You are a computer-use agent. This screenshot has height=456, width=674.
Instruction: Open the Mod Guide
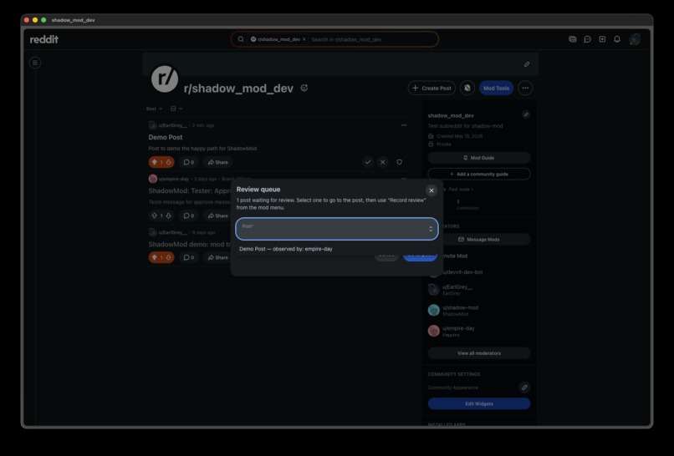click(x=479, y=158)
